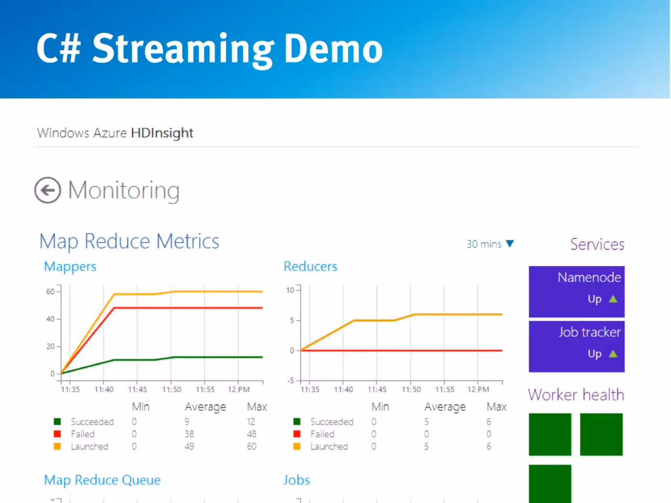This screenshot has height=503, width=671.
Task: Click the Job tracker Up arrow icon
Action: (x=613, y=354)
